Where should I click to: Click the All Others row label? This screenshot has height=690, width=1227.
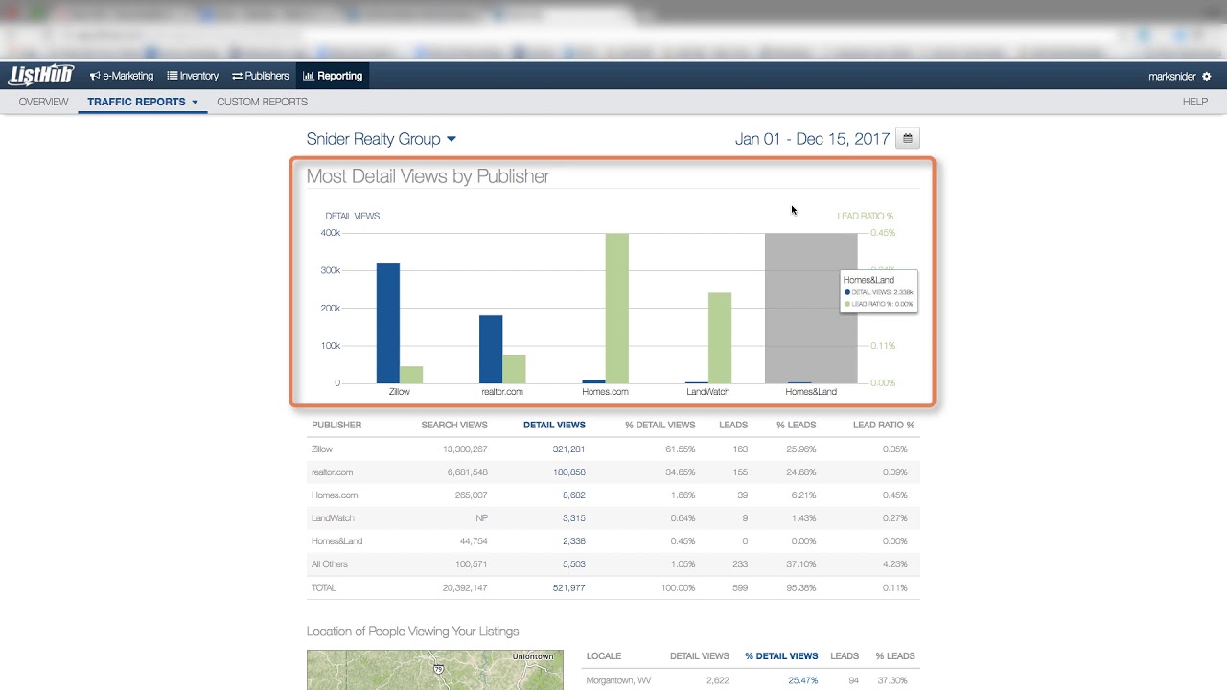click(330, 564)
